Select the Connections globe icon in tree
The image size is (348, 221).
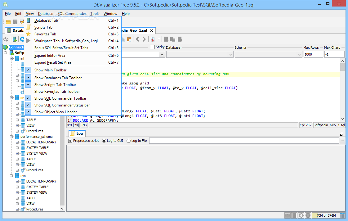(5, 47)
